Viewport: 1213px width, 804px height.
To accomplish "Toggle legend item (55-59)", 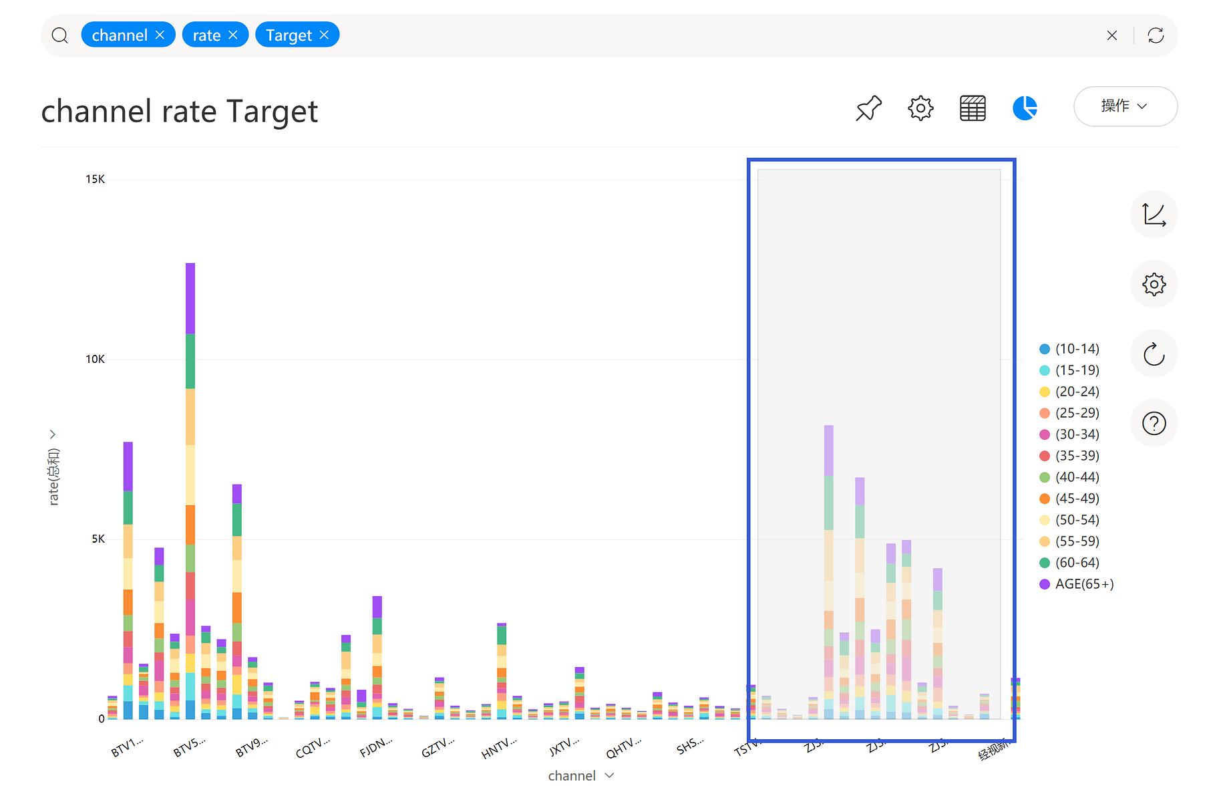I will point(1069,541).
